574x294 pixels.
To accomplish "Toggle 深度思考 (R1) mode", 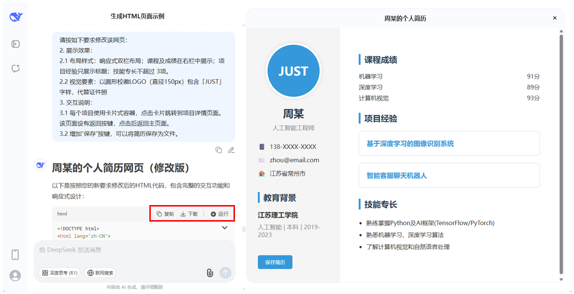I will coord(60,273).
